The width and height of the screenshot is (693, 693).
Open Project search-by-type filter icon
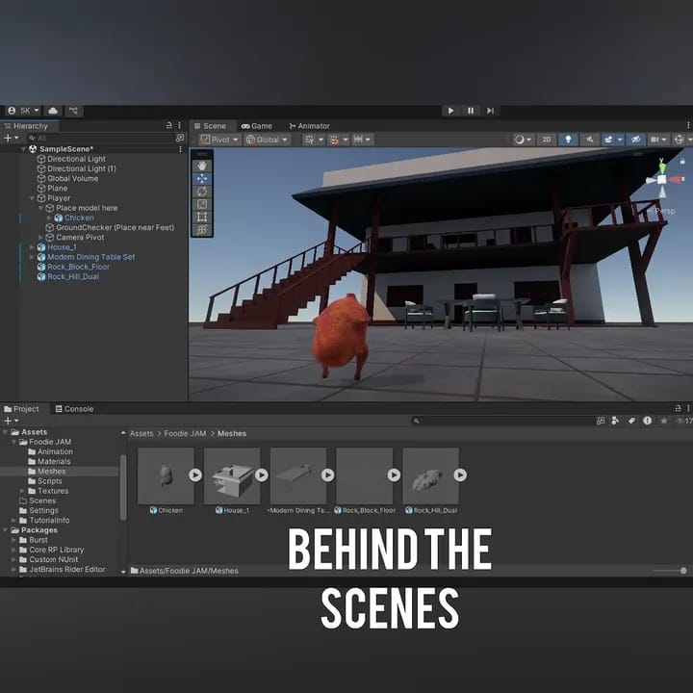tap(615, 421)
